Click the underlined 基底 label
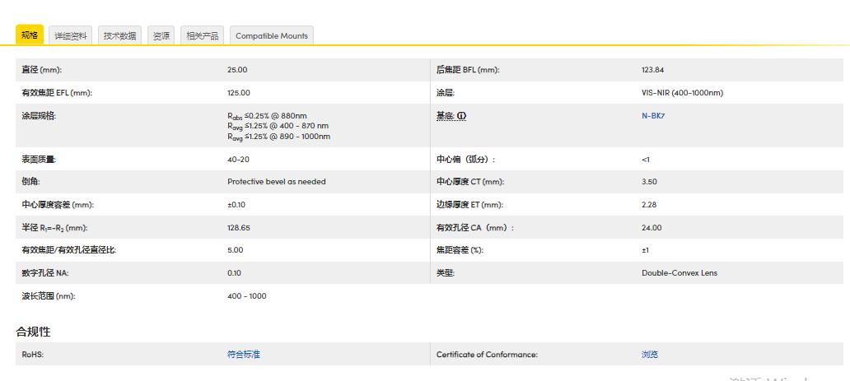850x381 pixels. [x=446, y=116]
